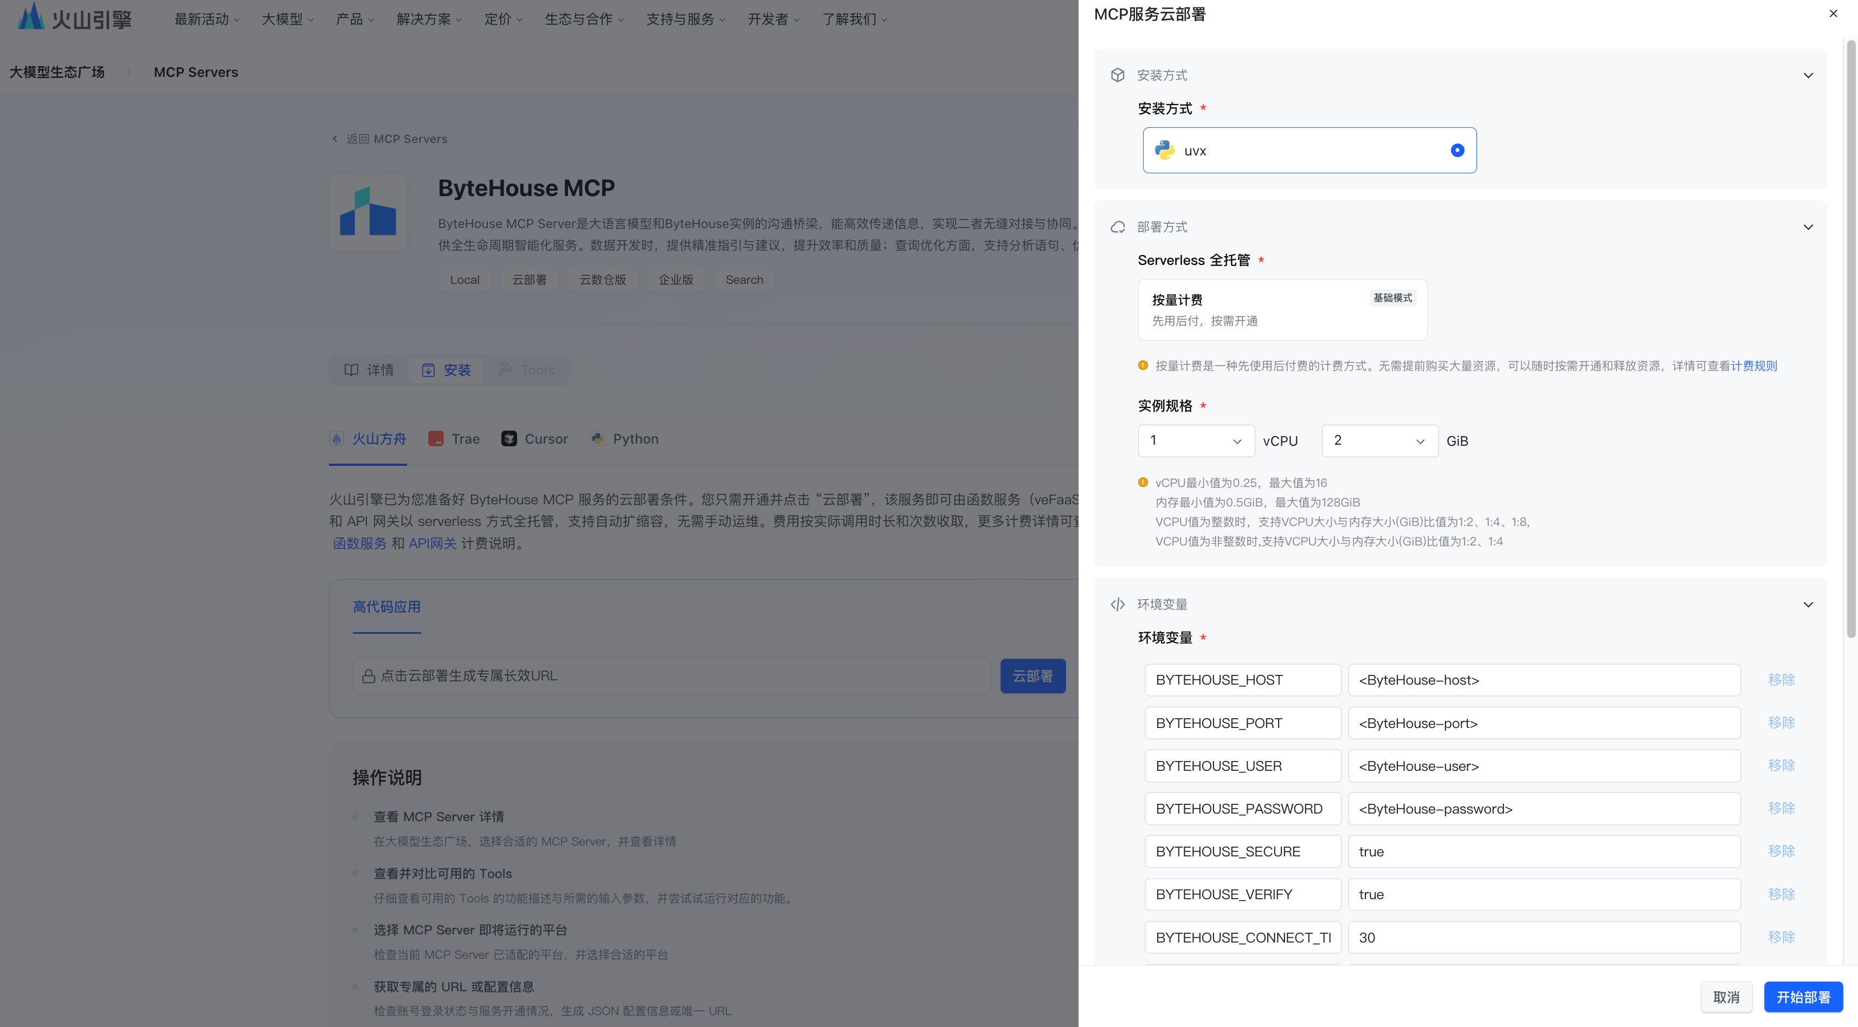The height and width of the screenshot is (1027, 1858).
Task: Click the orange info icon beside 按量计费 notice
Action: 1143,366
